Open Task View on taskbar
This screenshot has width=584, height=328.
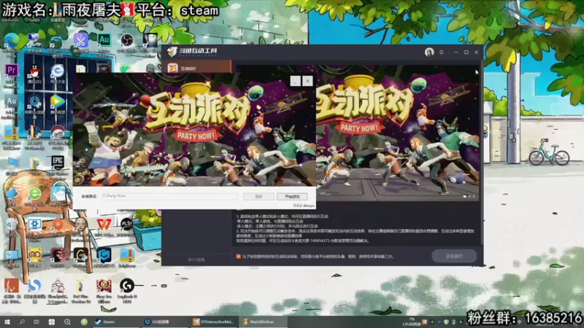coord(36,321)
